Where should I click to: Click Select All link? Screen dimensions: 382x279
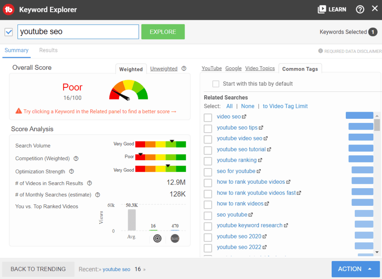(x=229, y=106)
